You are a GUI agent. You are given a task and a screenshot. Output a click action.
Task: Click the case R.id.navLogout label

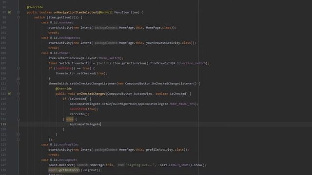59,160
